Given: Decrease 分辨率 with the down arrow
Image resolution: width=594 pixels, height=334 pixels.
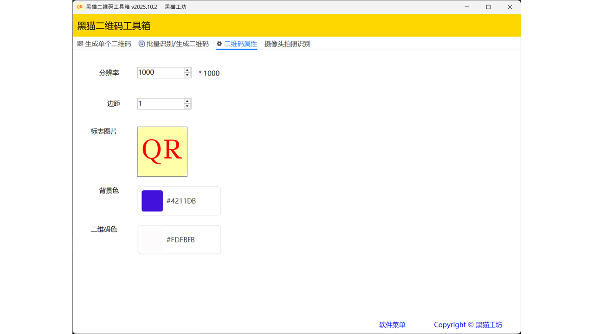Looking at the screenshot, I should (187, 75).
